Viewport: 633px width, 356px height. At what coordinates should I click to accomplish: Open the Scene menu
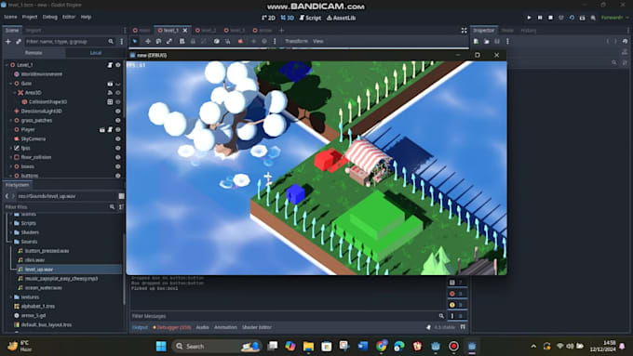point(10,17)
